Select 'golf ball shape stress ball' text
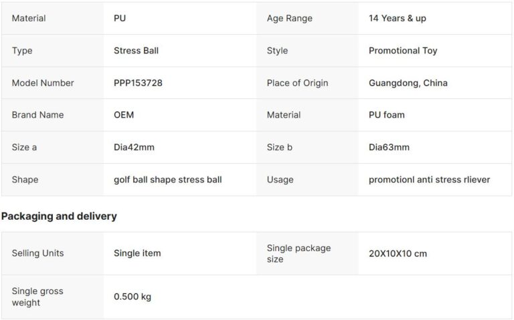 click(167, 180)
